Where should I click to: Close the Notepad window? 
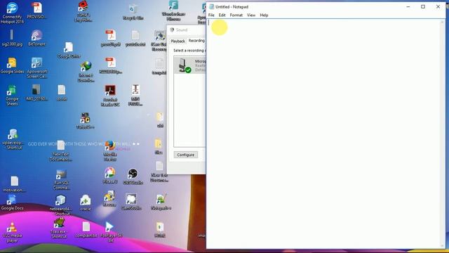[x=438, y=6]
